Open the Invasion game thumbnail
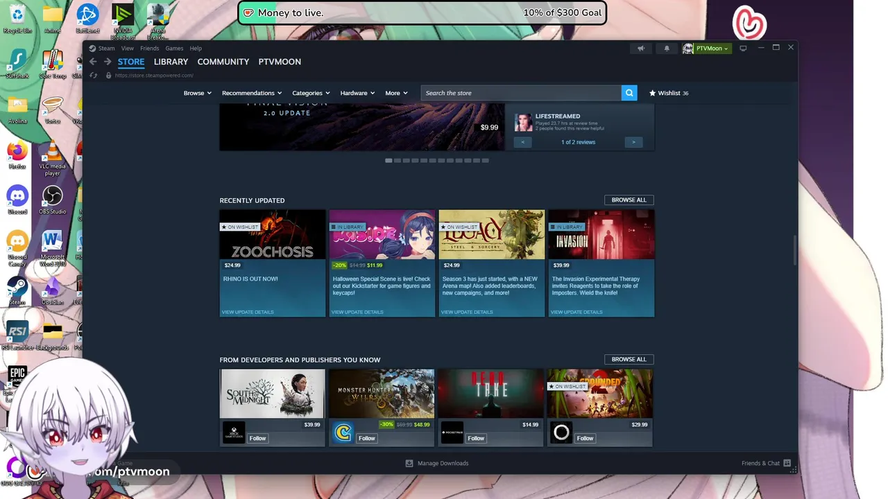 pos(601,234)
